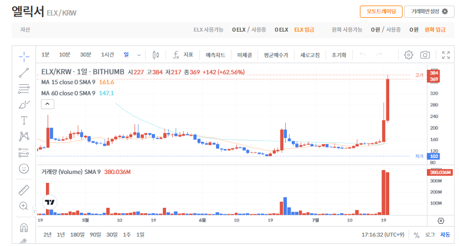Select the crosshair cursor tool
Viewport: 459px width, 246px height.
[24, 57]
